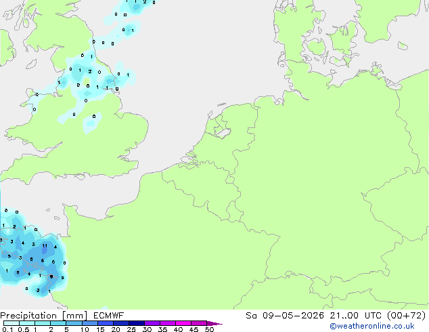The height and width of the screenshot is (332, 429).
Task: Click the 25–30 mm dark blue swatch
Action: point(137,323)
